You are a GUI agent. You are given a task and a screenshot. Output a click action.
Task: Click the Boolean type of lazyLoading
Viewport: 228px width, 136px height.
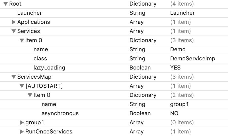pos(140,68)
